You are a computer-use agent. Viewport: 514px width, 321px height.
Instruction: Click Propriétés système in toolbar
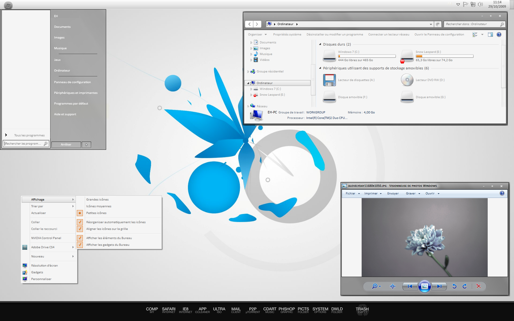point(287,35)
